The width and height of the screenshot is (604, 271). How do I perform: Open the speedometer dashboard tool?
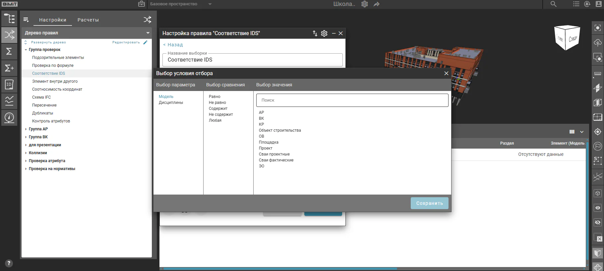point(9,117)
